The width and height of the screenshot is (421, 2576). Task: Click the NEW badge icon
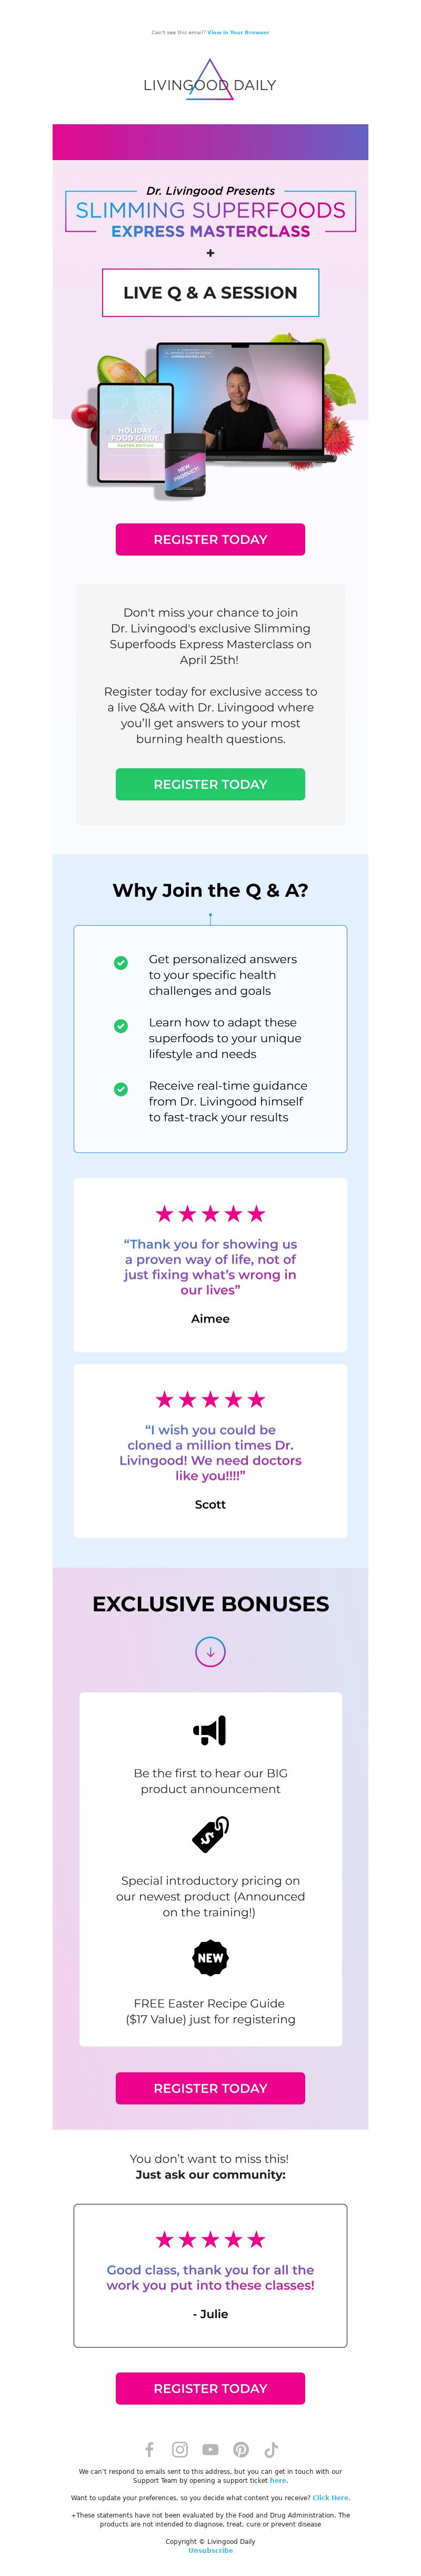tap(210, 1958)
